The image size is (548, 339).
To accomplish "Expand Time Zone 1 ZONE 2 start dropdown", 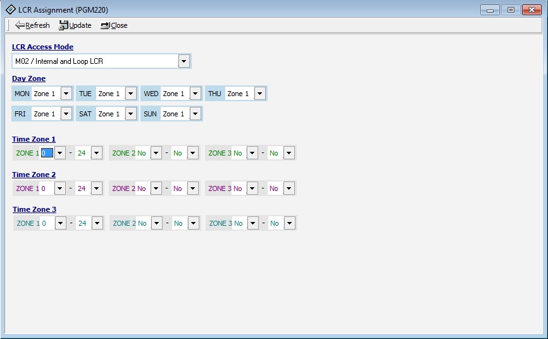I will point(156,153).
